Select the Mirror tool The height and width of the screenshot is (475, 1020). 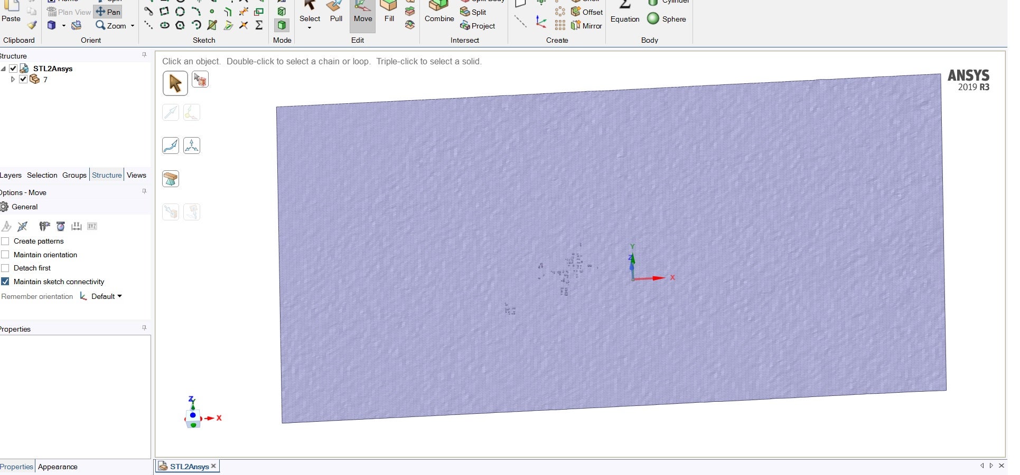click(586, 26)
